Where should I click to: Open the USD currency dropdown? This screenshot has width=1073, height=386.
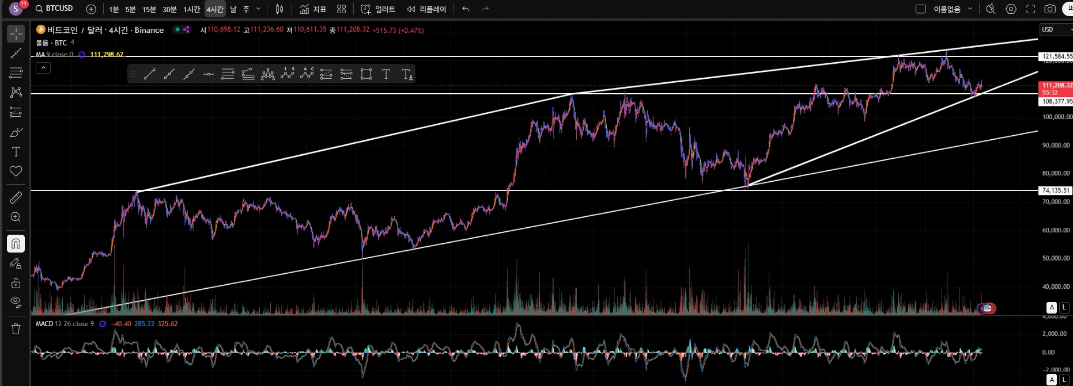pyautogui.click(x=1056, y=29)
